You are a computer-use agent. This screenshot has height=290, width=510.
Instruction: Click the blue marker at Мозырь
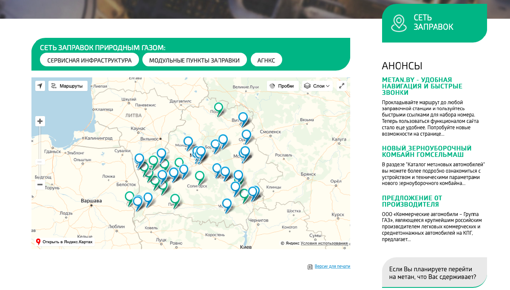(227, 205)
